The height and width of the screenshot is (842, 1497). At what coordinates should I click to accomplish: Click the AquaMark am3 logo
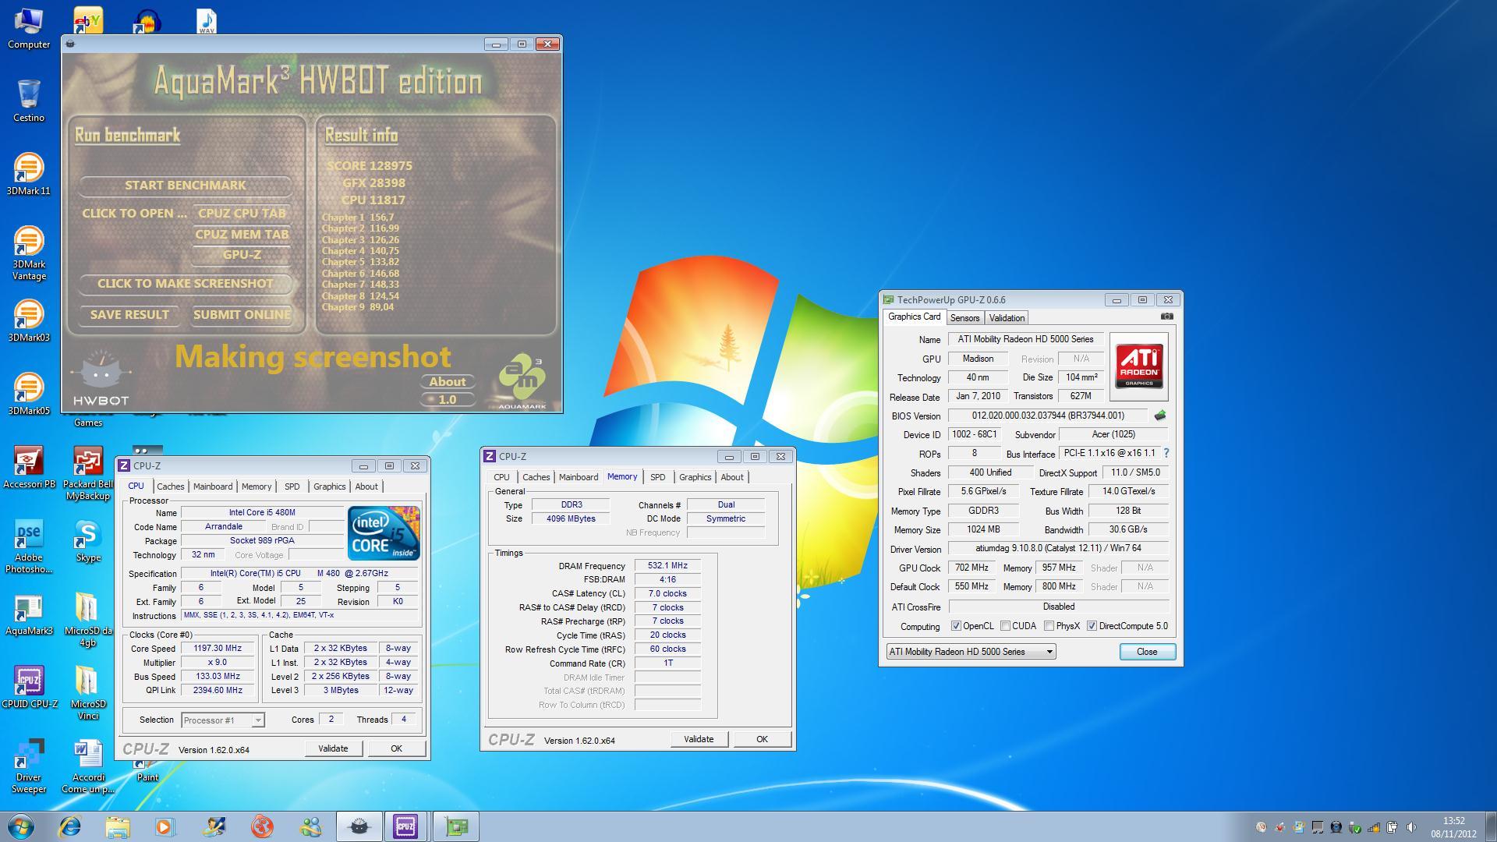(522, 380)
